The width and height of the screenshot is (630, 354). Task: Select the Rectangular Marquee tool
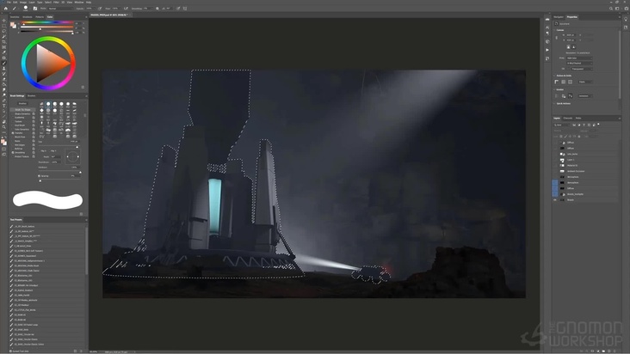pos(4,26)
